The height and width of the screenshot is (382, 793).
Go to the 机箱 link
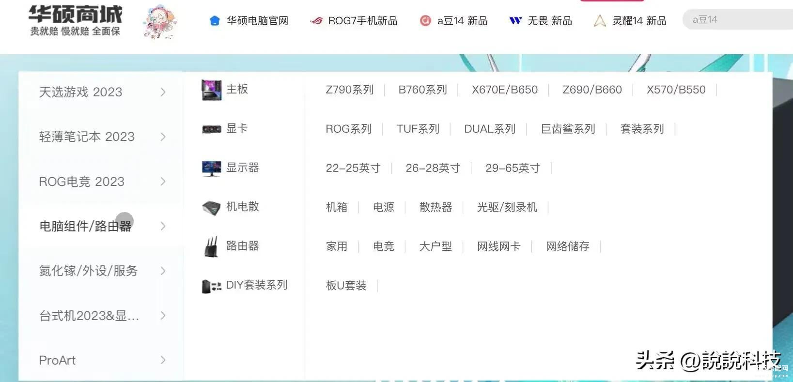tap(337, 208)
